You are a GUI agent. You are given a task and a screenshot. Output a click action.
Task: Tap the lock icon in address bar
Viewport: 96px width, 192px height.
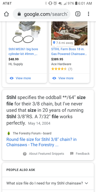19,14
